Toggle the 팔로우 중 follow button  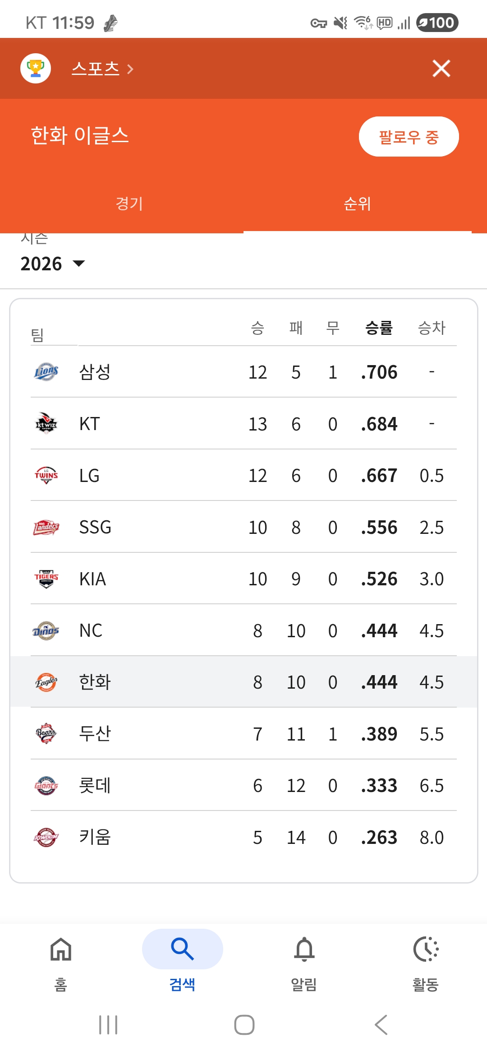[409, 137]
